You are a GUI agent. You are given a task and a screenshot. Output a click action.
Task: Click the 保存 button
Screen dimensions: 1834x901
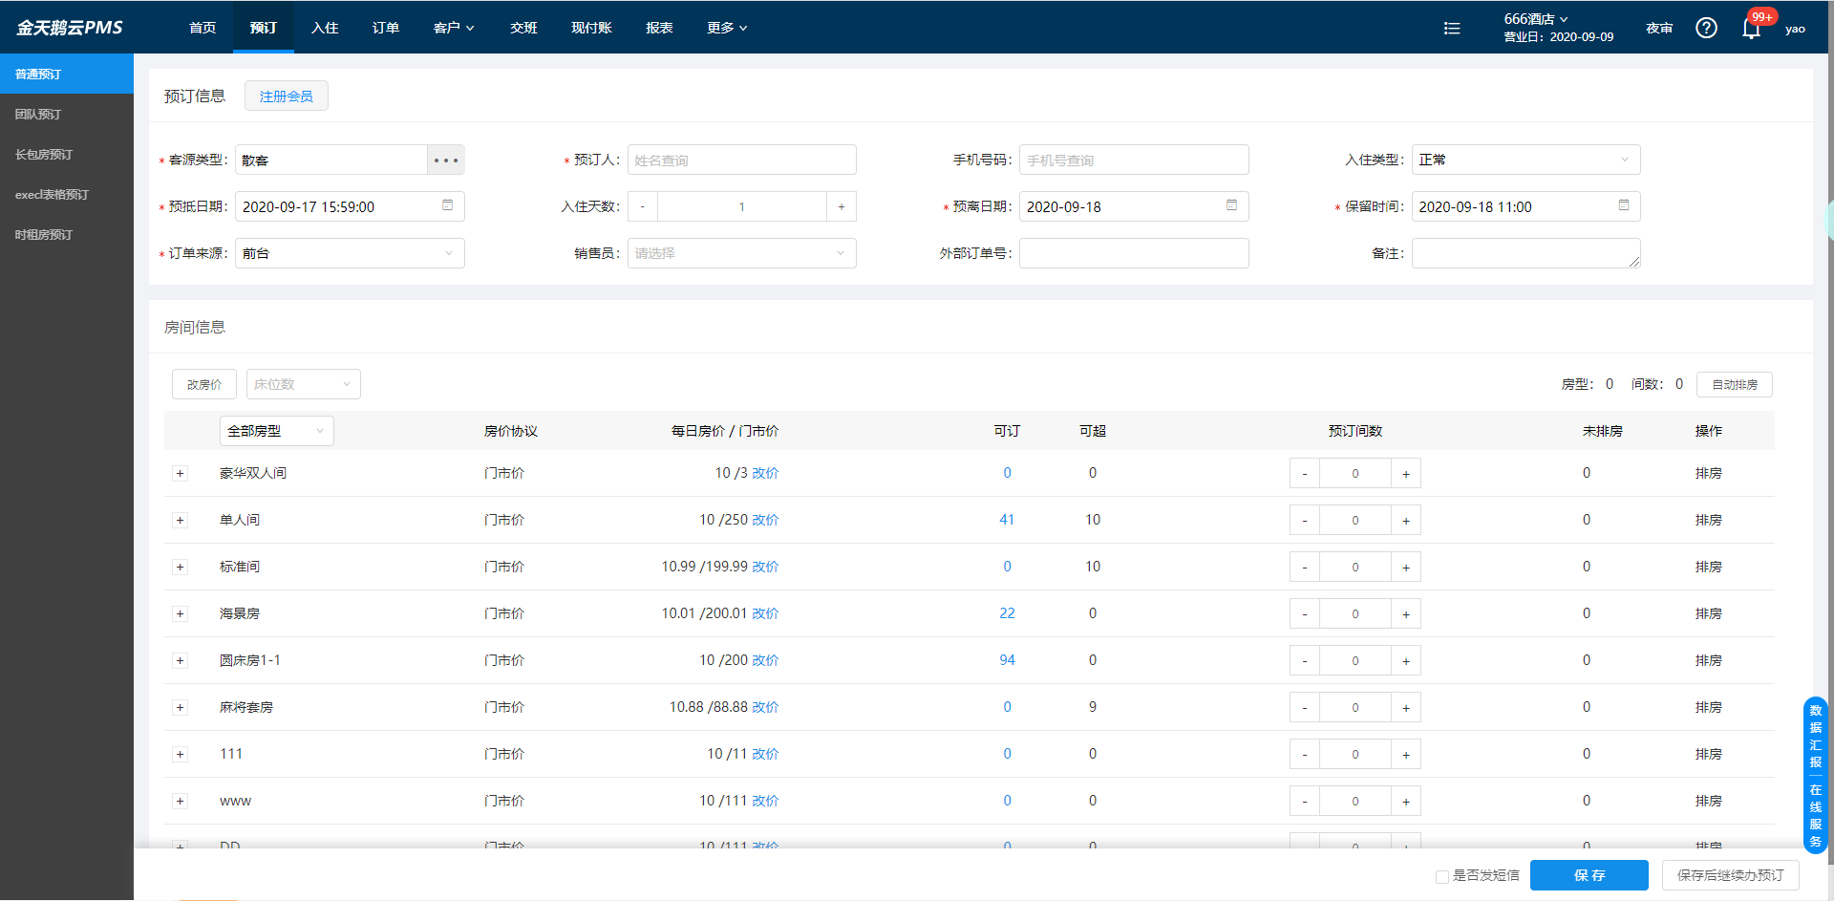(1589, 875)
